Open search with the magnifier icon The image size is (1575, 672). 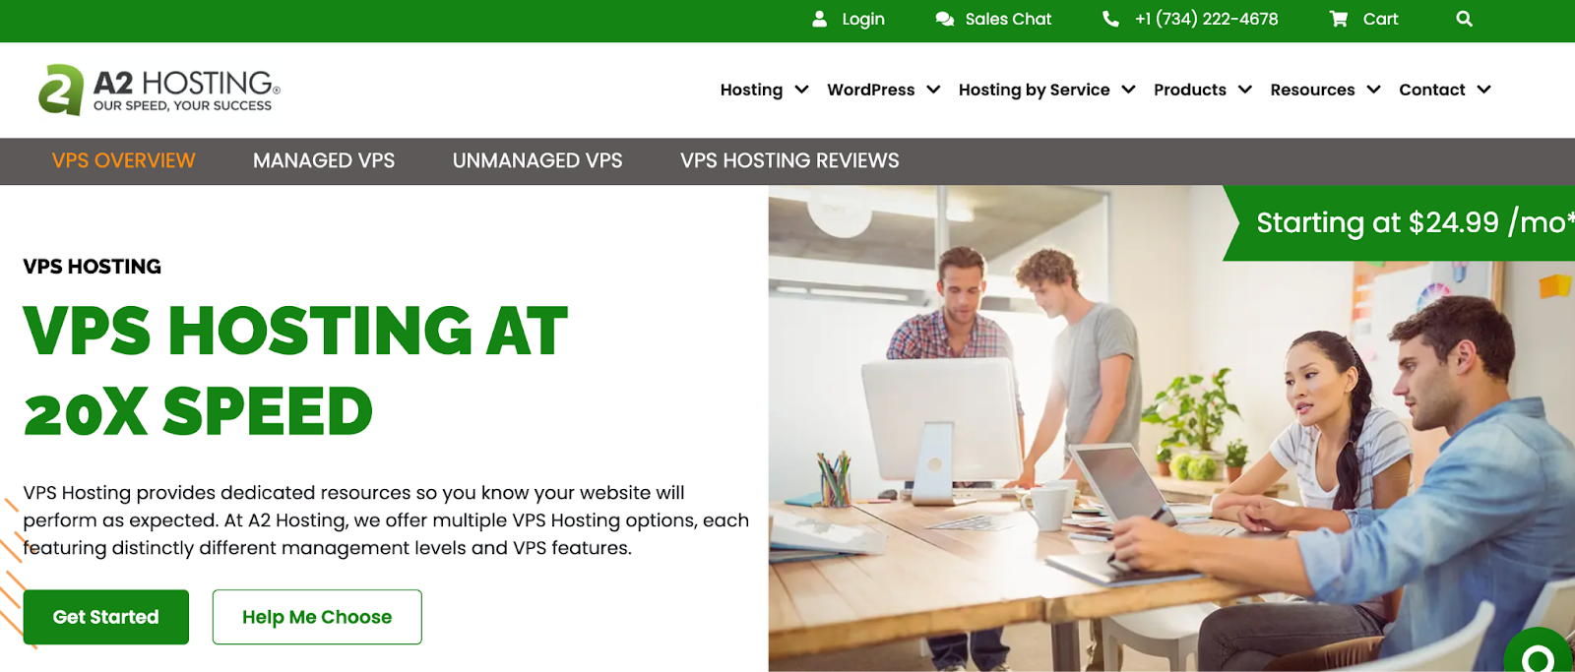pyautogui.click(x=1464, y=19)
